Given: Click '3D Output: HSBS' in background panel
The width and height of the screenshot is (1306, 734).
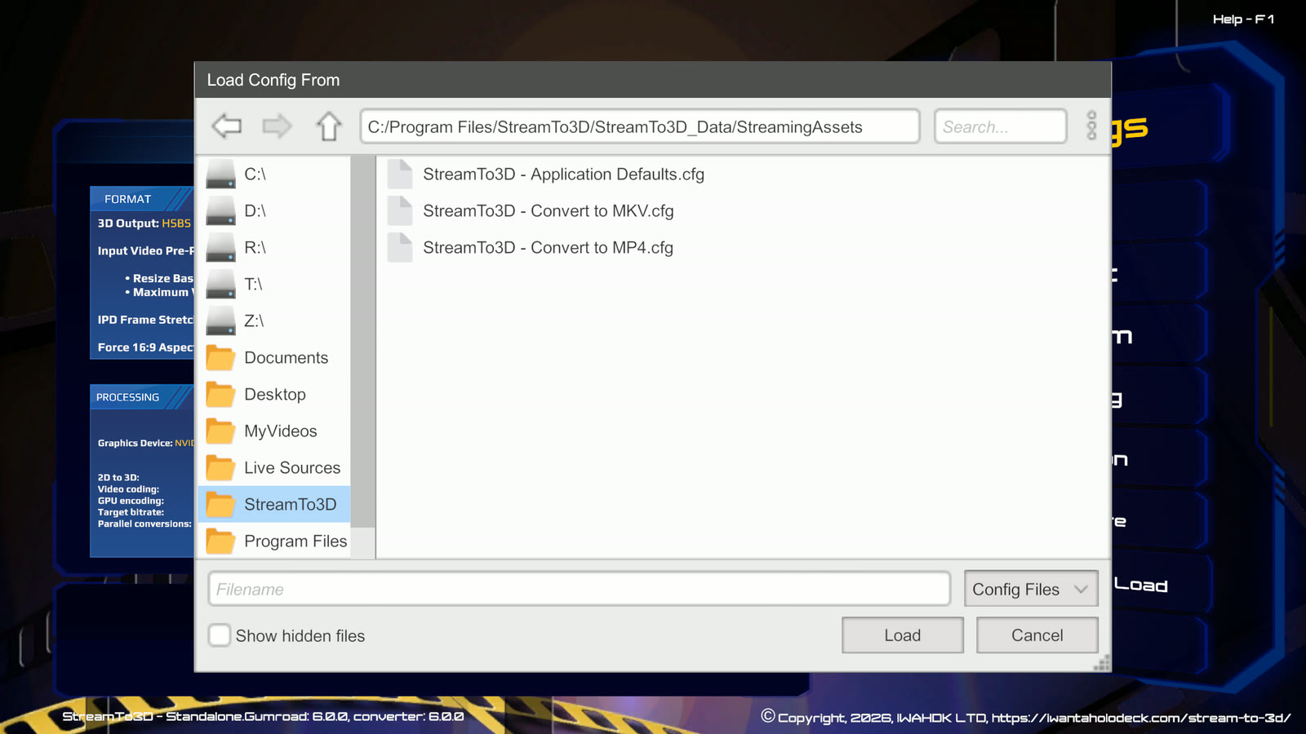Looking at the screenshot, I should pyautogui.click(x=144, y=223).
